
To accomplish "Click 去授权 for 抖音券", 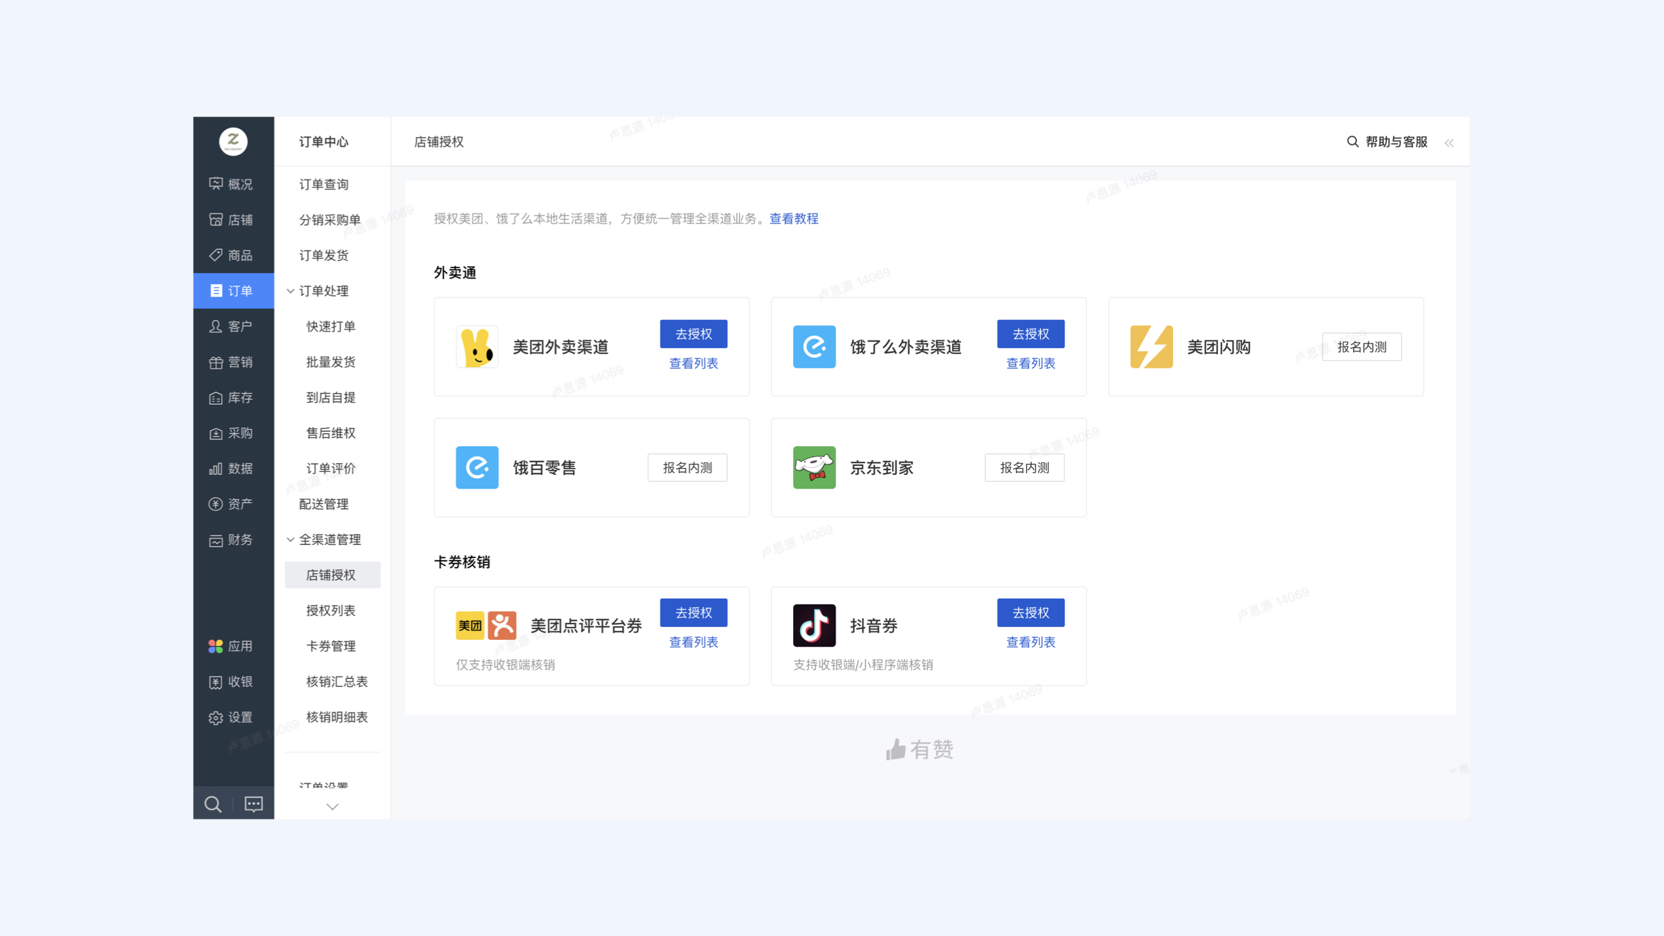I will click(1030, 613).
